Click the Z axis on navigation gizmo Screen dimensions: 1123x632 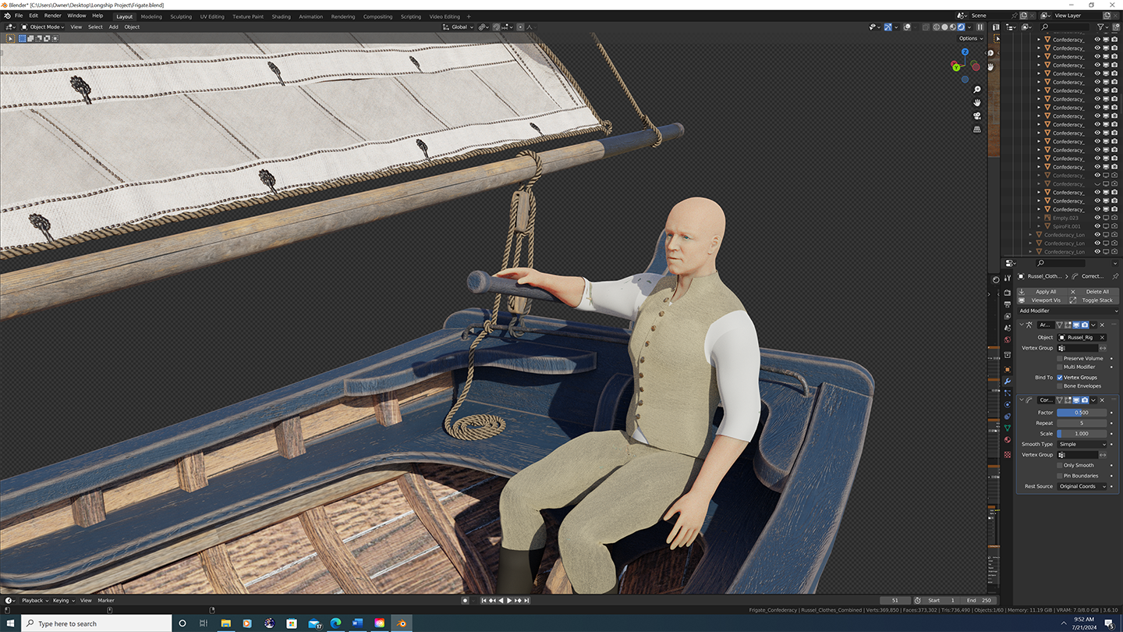[965, 51]
